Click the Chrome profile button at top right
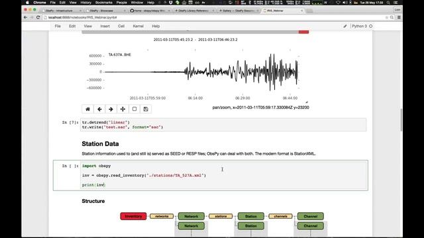Viewport: 424px width, 238px height. 397,10
